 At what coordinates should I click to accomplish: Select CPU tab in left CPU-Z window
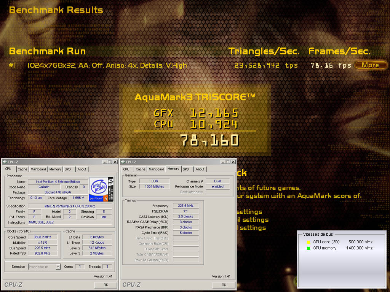tap(8, 169)
